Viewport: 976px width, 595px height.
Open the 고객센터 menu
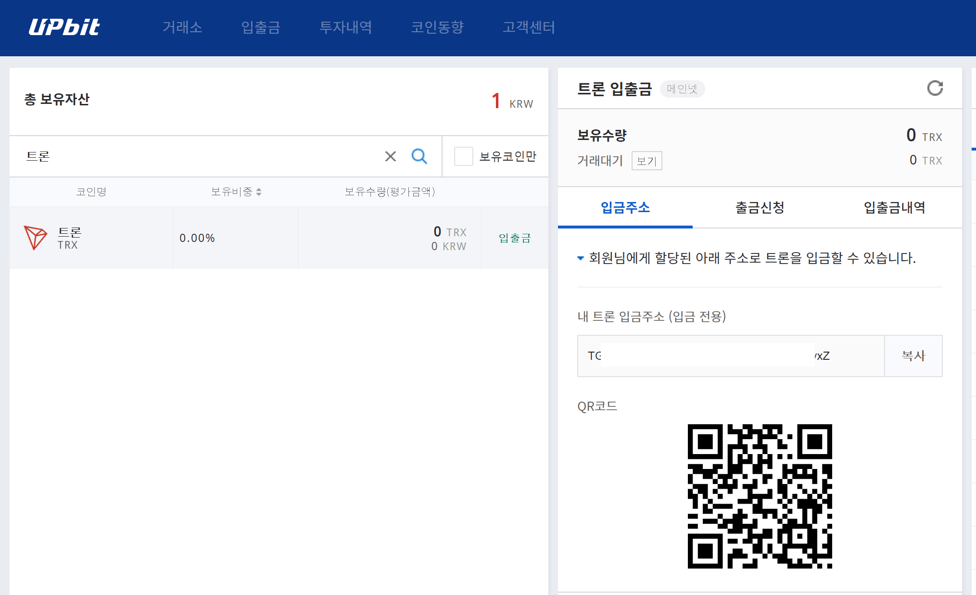(x=529, y=27)
